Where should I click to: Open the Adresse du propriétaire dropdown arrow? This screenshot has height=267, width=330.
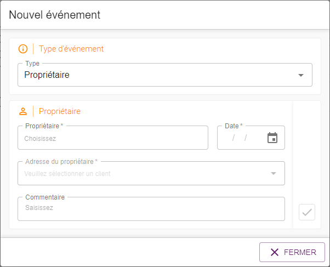coord(274,173)
